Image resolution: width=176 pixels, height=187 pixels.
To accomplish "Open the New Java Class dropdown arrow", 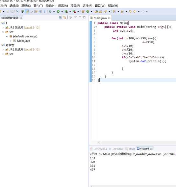I will point(91,11).
